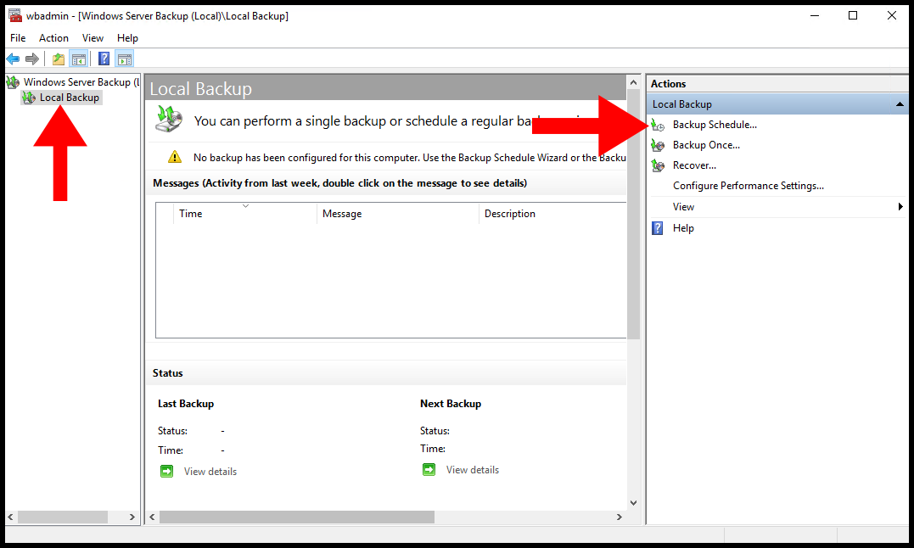The width and height of the screenshot is (914, 548).
Task: Open Help with the question mark toolbar icon
Action: point(102,58)
